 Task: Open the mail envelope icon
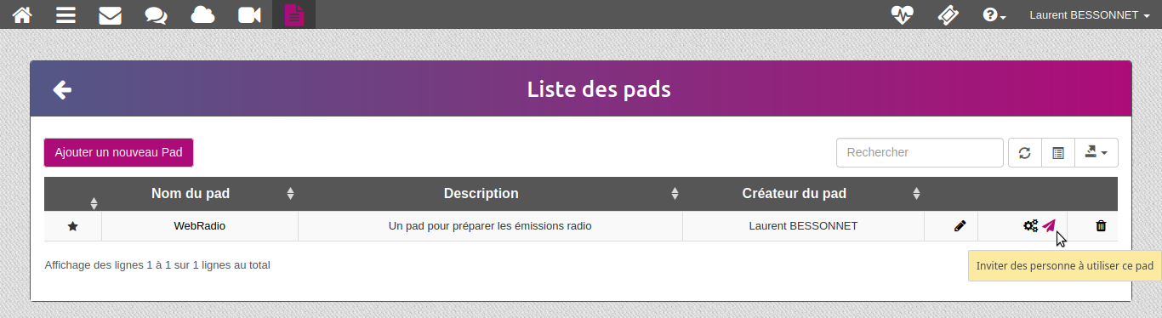110,14
